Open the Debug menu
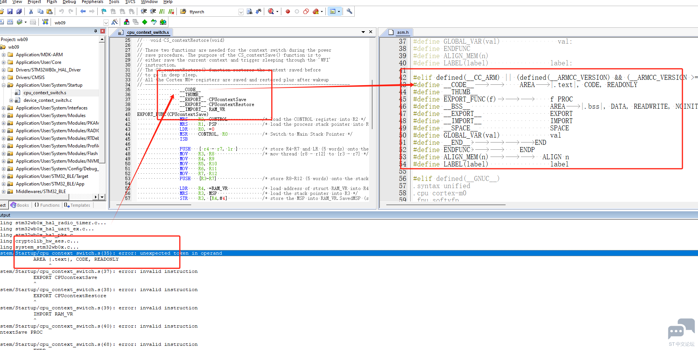The width and height of the screenshot is (698, 350). tap(69, 2)
